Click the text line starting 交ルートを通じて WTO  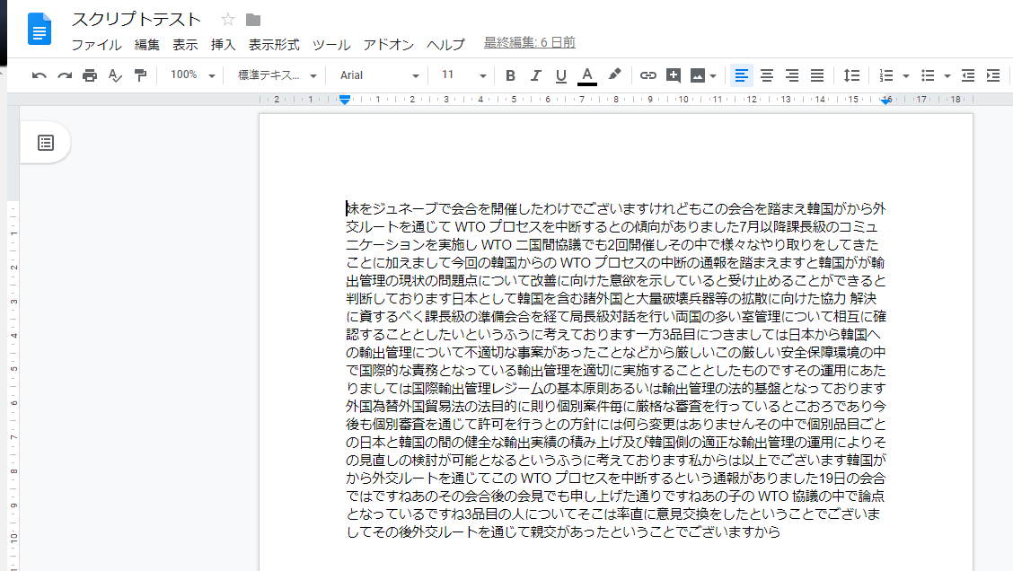click(612, 227)
